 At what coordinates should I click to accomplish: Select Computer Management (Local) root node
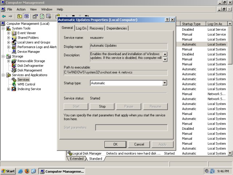(x=28, y=24)
